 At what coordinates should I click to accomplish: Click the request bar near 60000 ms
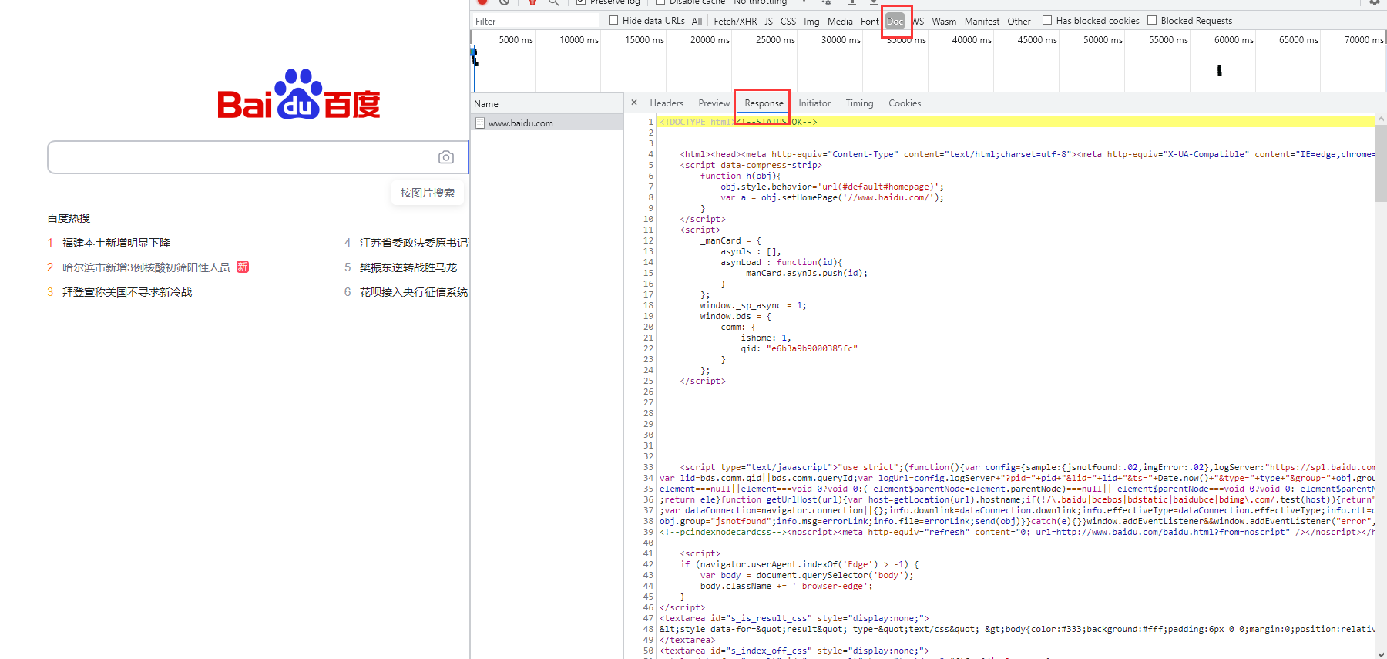point(1219,70)
